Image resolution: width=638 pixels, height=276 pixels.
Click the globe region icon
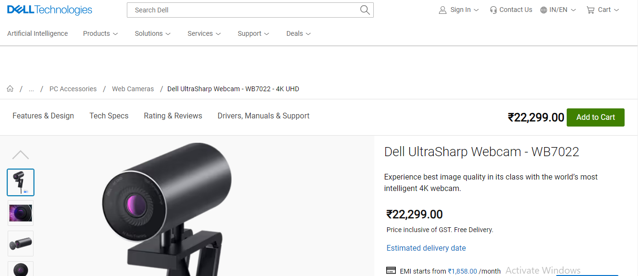544,10
